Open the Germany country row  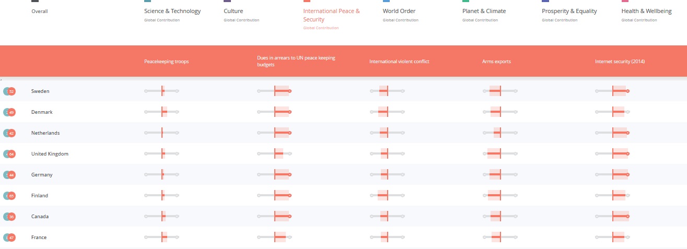[343, 175]
